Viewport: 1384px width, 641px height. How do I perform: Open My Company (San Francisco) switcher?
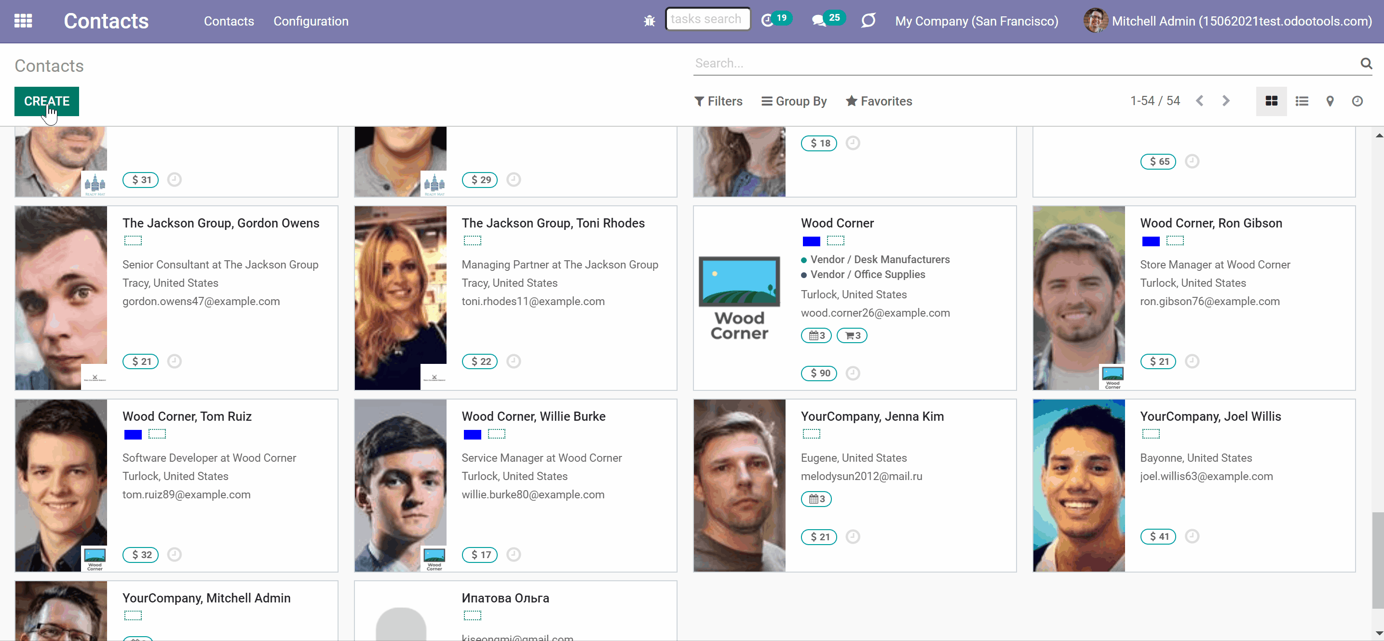pyautogui.click(x=976, y=21)
